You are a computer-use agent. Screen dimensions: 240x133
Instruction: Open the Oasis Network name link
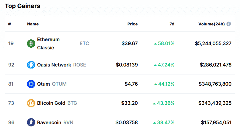click(x=54, y=65)
